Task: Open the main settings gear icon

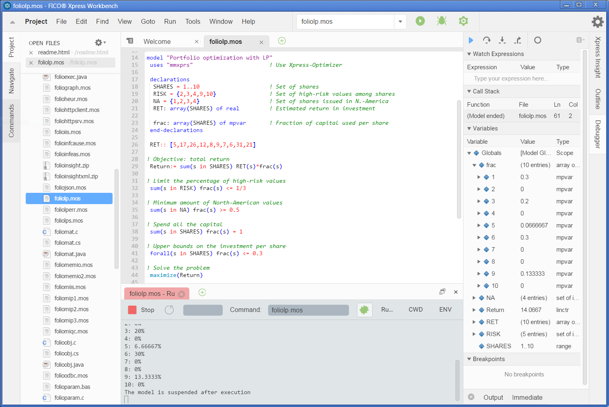Action: tap(598, 21)
